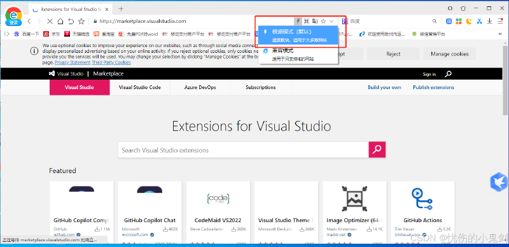This screenshot has width=509, height=247.
Task: Click the 360 browser login logo
Action: tap(13, 17)
